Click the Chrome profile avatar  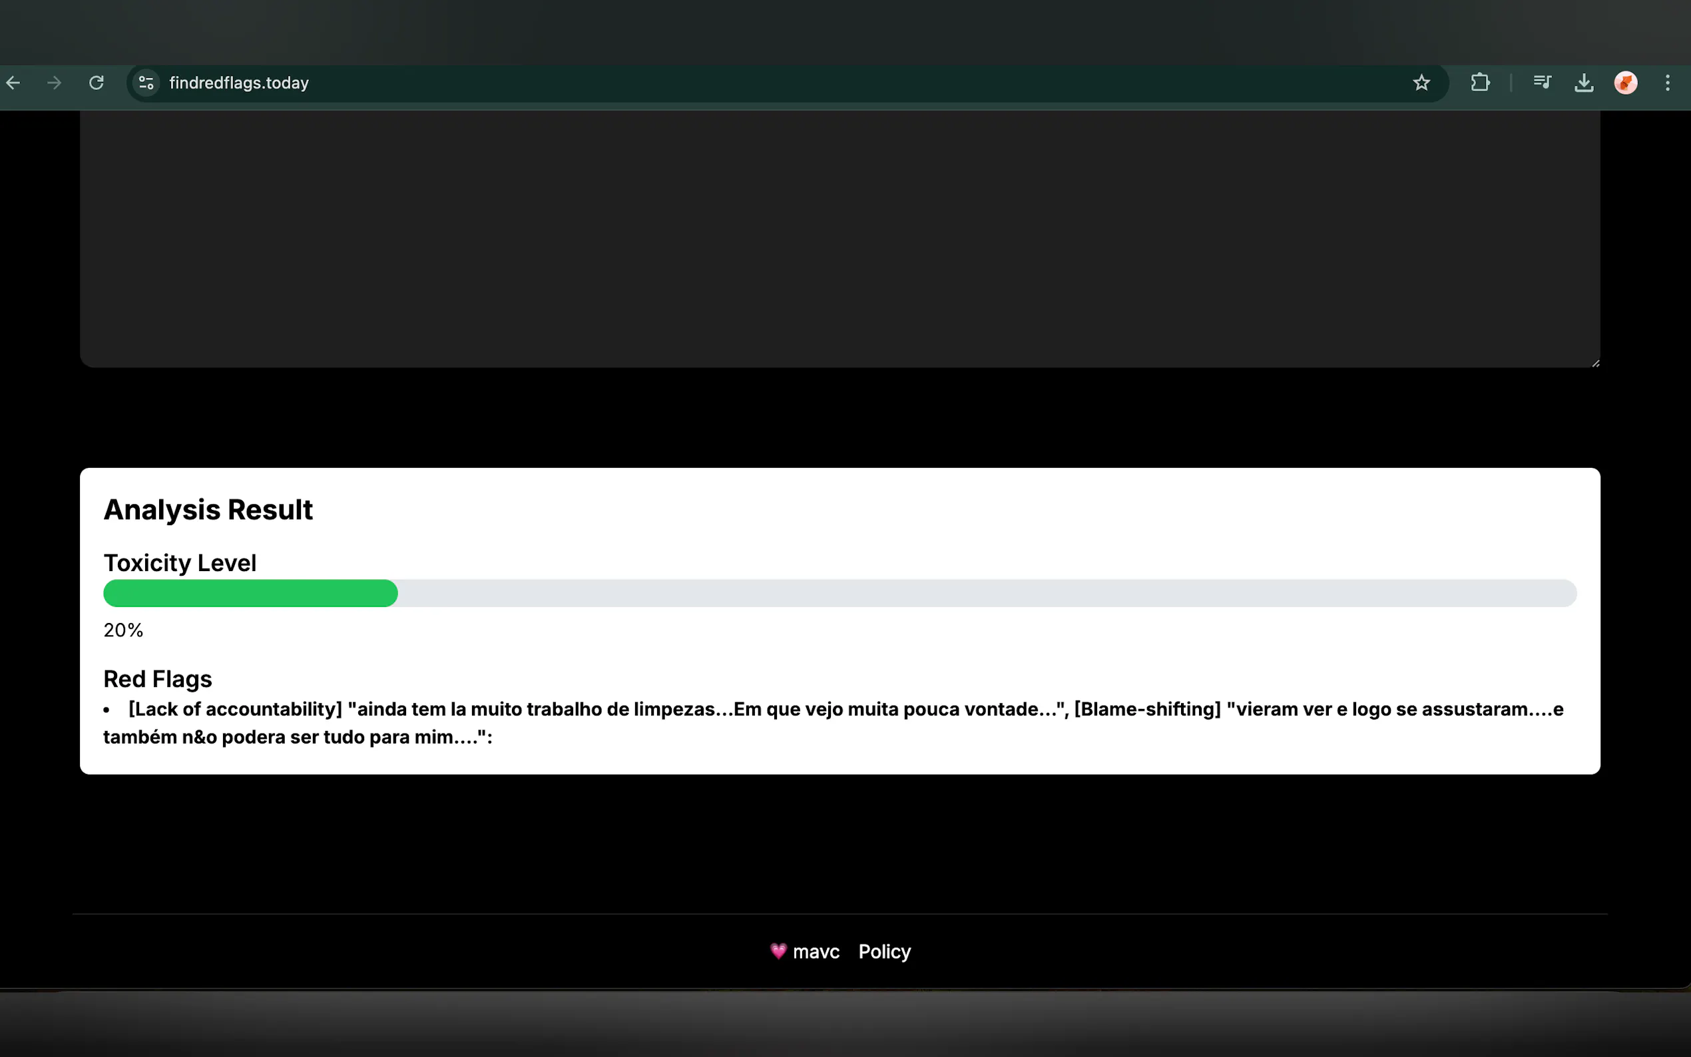(x=1626, y=83)
